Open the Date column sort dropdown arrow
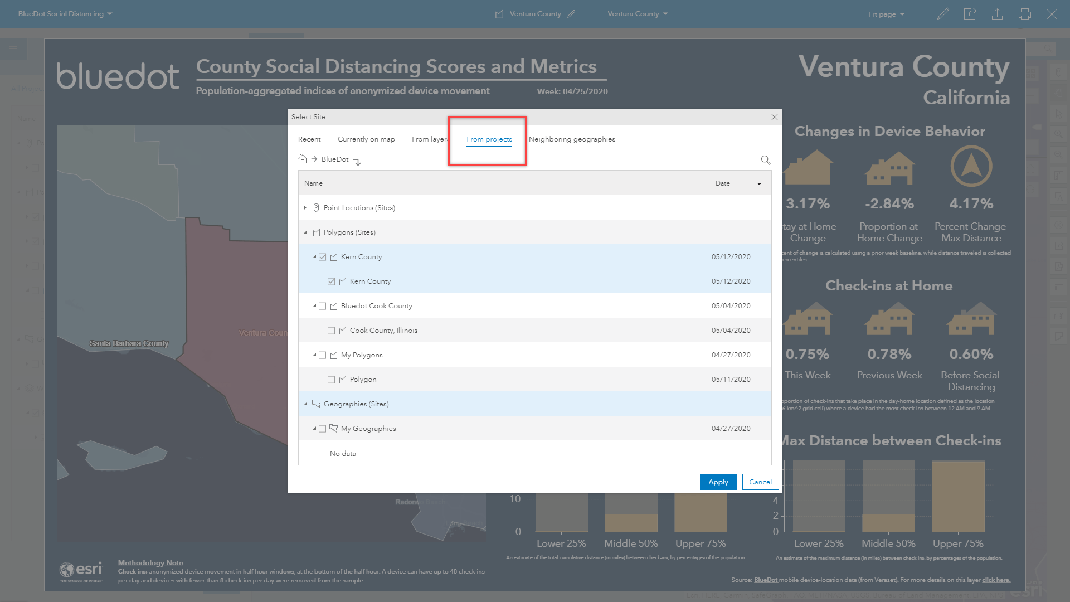 (759, 184)
